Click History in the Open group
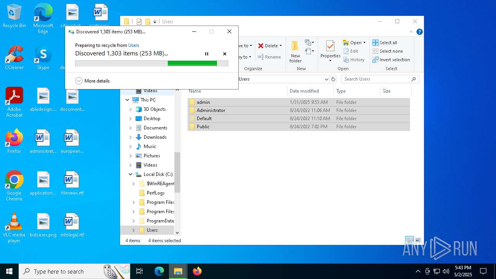This screenshot has width=496, height=279. [354, 60]
